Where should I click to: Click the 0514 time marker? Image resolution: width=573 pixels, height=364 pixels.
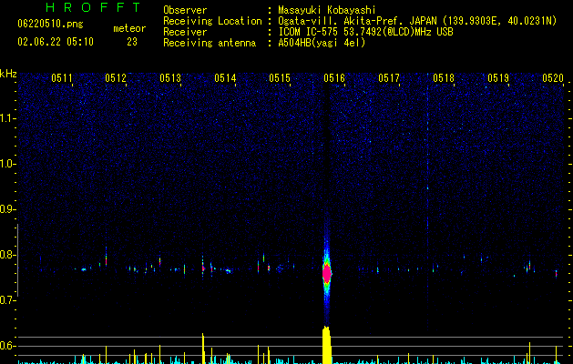pos(225,78)
